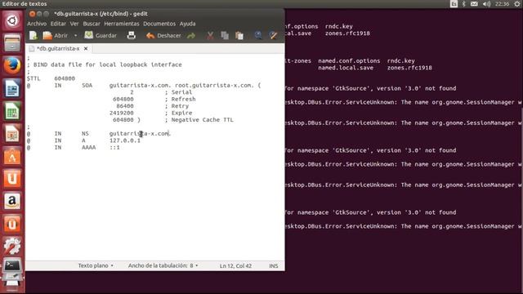Image resolution: width=523 pixels, height=294 pixels.
Task: Print the document with the printer icon
Action: pyautogui.click(x=132, y=35)
